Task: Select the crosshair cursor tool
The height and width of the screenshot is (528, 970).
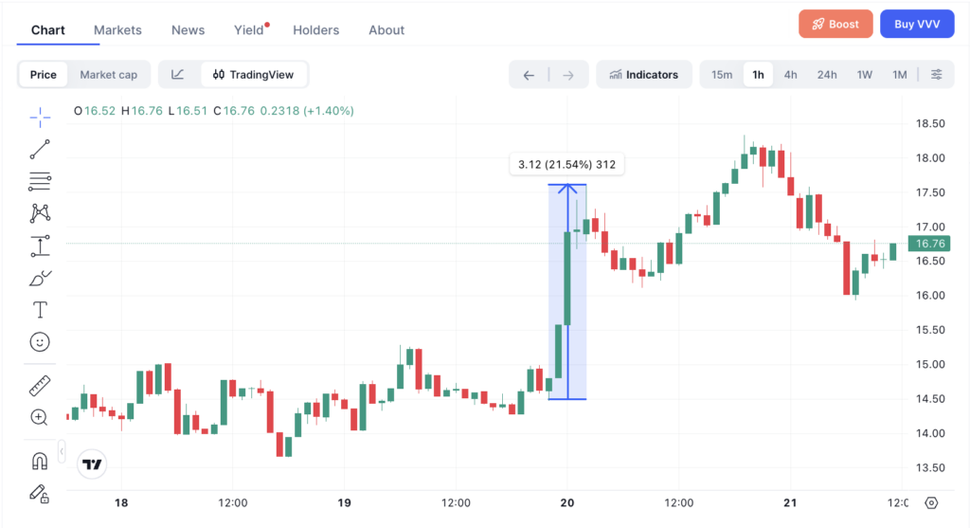Action: 40,117
